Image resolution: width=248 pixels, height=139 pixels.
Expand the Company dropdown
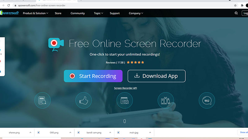pyautogui.click(x=136, y=13)
